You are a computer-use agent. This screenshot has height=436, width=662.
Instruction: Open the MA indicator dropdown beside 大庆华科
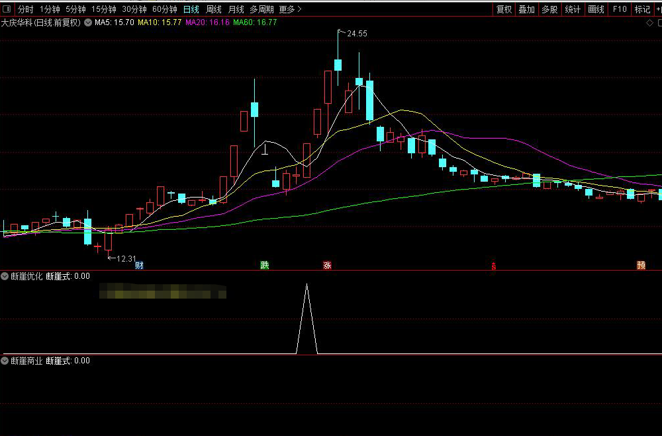tap(88, 22)
